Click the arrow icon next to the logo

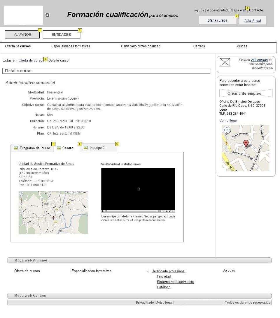point(47,15)
